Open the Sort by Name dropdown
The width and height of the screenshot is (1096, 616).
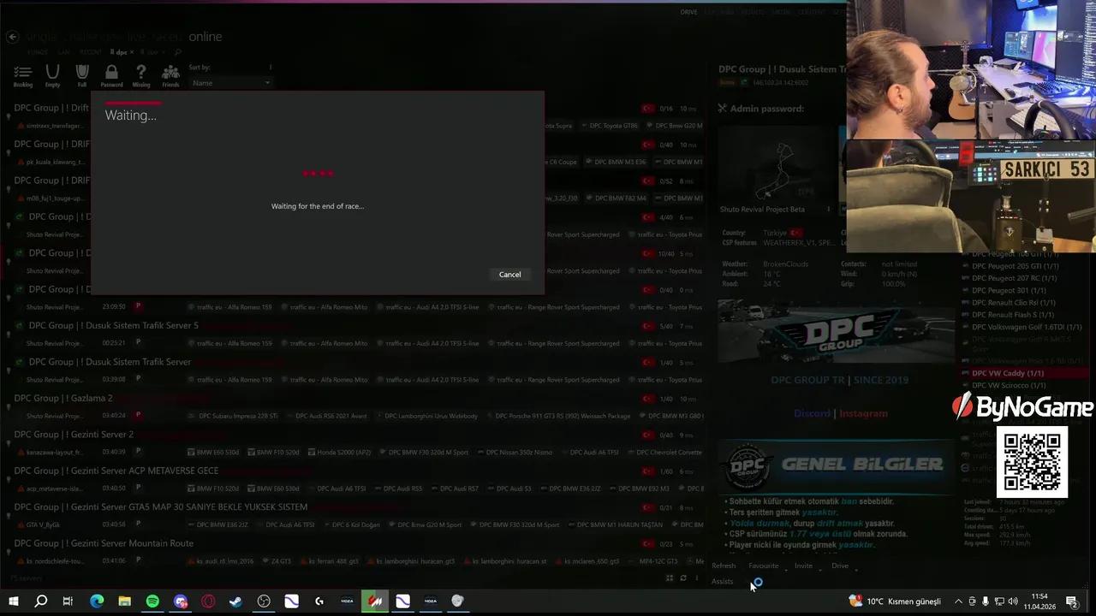click(231, 82)
